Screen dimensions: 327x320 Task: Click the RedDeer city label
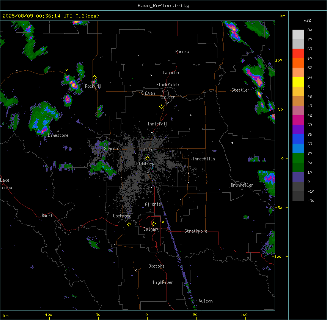pyautogui.click(x=167, y=97)
